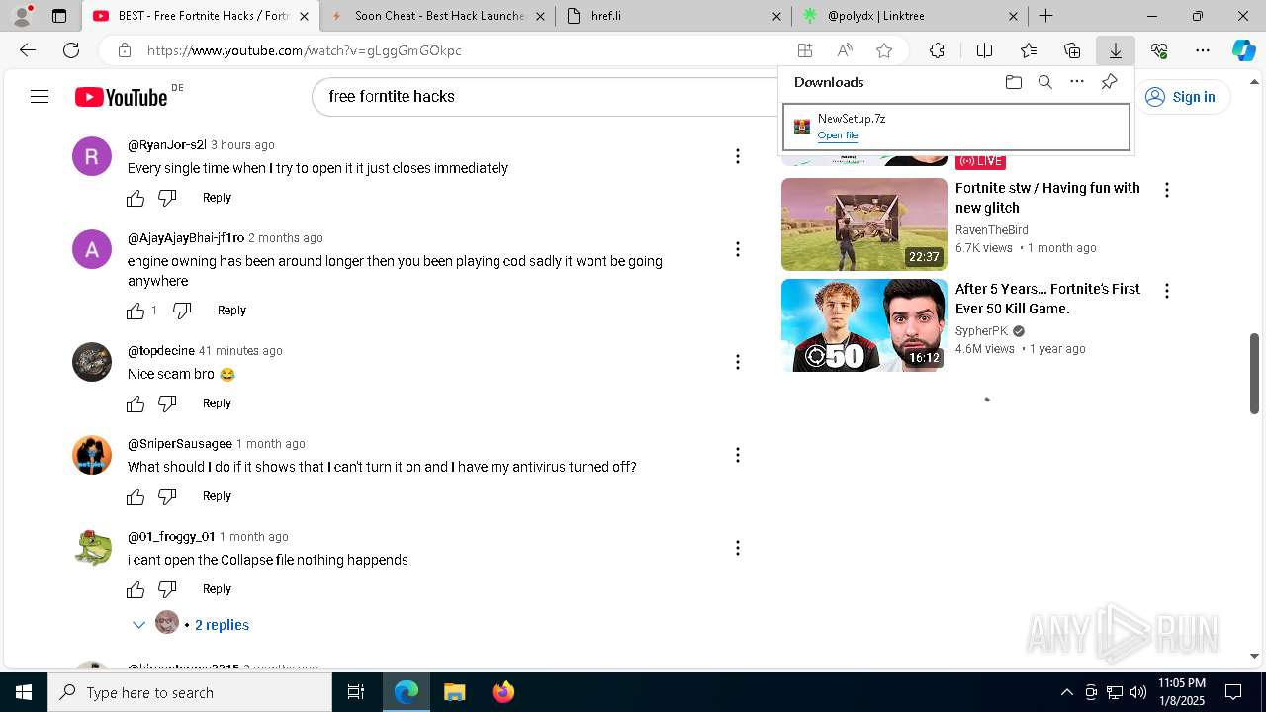This screenshot has height=712, width=1266.
Task: Open the tab actions menu
Action: (59, 16)
